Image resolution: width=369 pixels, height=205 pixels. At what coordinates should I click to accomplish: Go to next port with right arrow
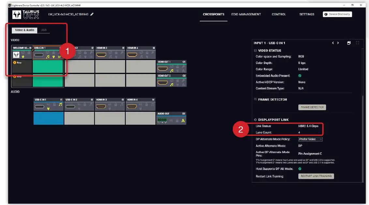coord(338,43)
